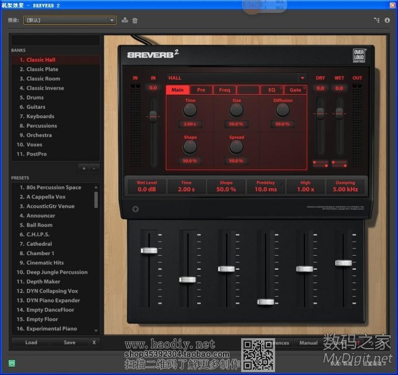Click the Load button

(31, 342)
